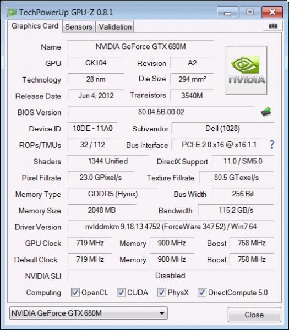Click the Default Clock row Memory 900 MHz value
Viewport: 289px width, 330px height.
click(x=172, y=259)
